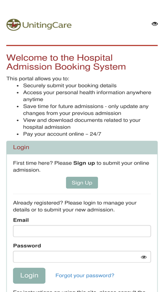Focus the Email input field
The image size is (164, 292).
point(82,231)
